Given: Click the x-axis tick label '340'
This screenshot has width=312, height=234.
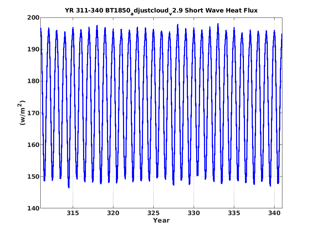Looking at the screenshot, I should pyautogui.click(x=275, y=213).
